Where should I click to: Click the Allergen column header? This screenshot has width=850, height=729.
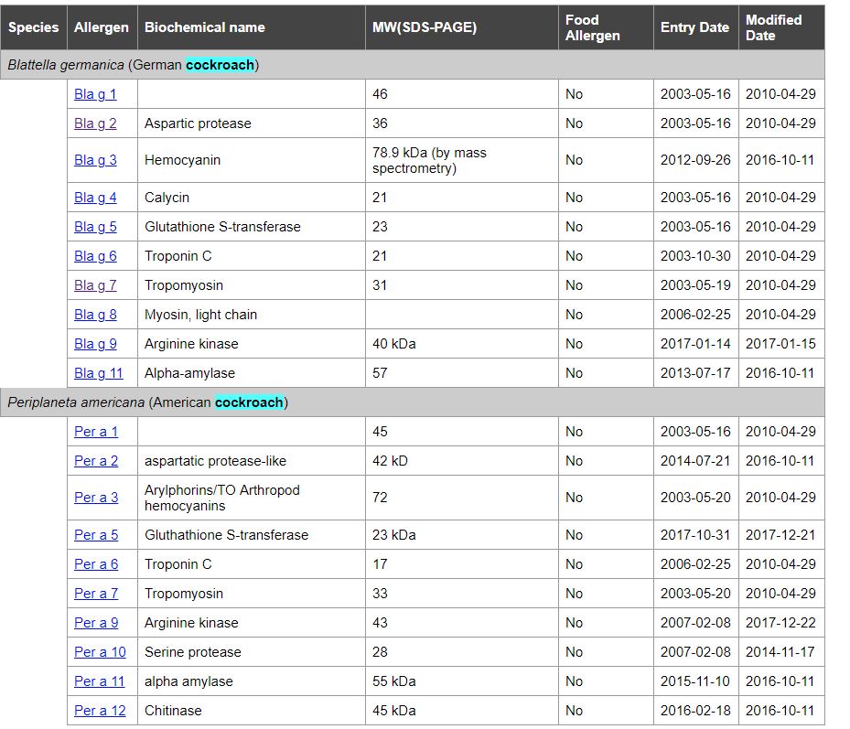(x=102, y=27)
